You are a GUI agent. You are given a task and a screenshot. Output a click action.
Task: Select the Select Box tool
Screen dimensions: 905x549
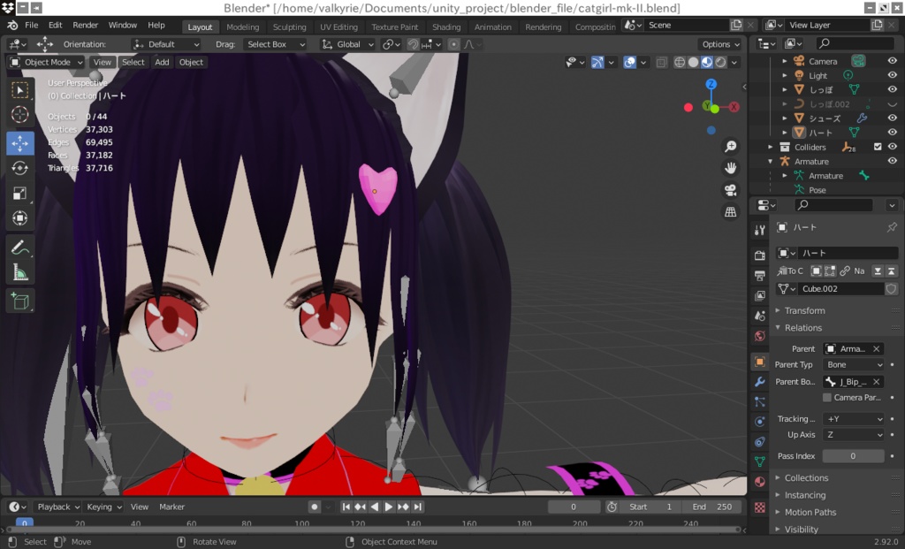[x=20, y=90]
